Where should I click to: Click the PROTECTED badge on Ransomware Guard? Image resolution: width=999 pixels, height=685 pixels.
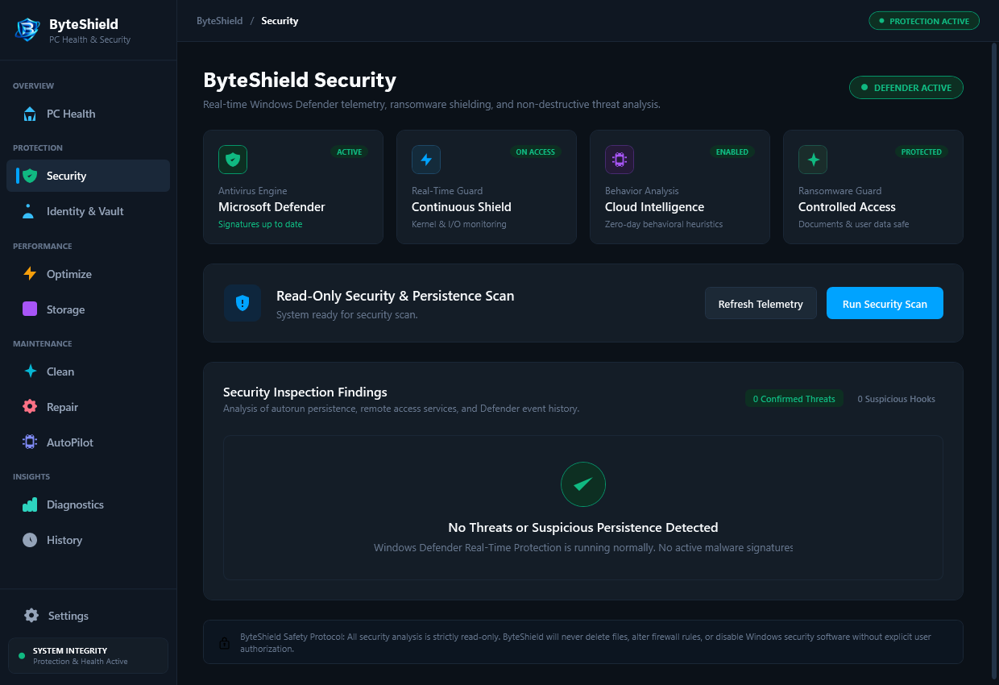click(922, 152)
